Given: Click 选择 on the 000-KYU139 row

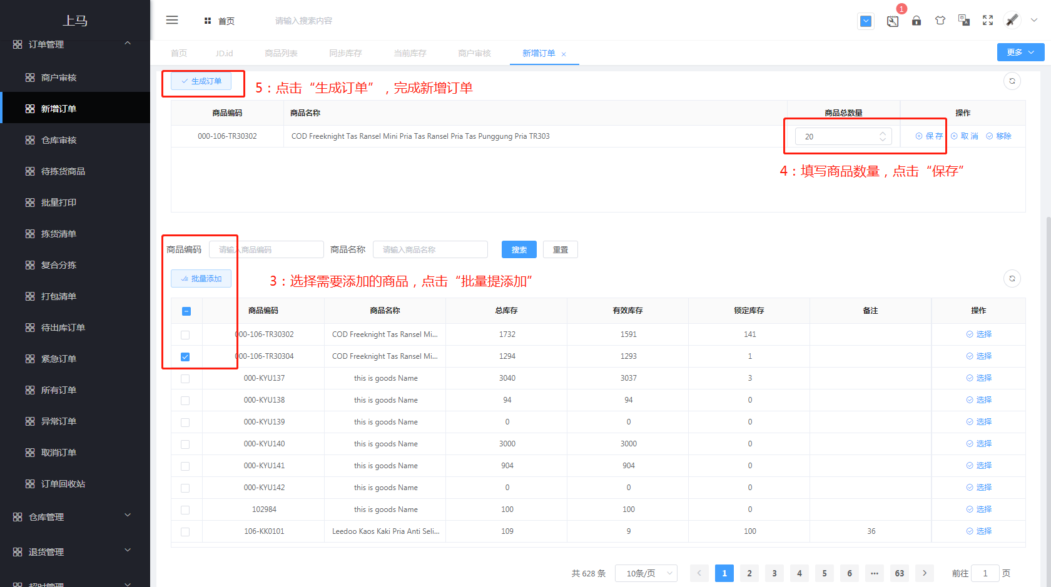Looking at the screenshot, I should coord(979,422).
